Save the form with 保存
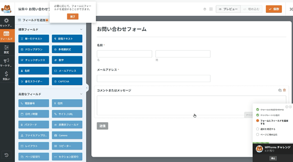The height and width of the screenshot is (162, 293). coord(274,9)
